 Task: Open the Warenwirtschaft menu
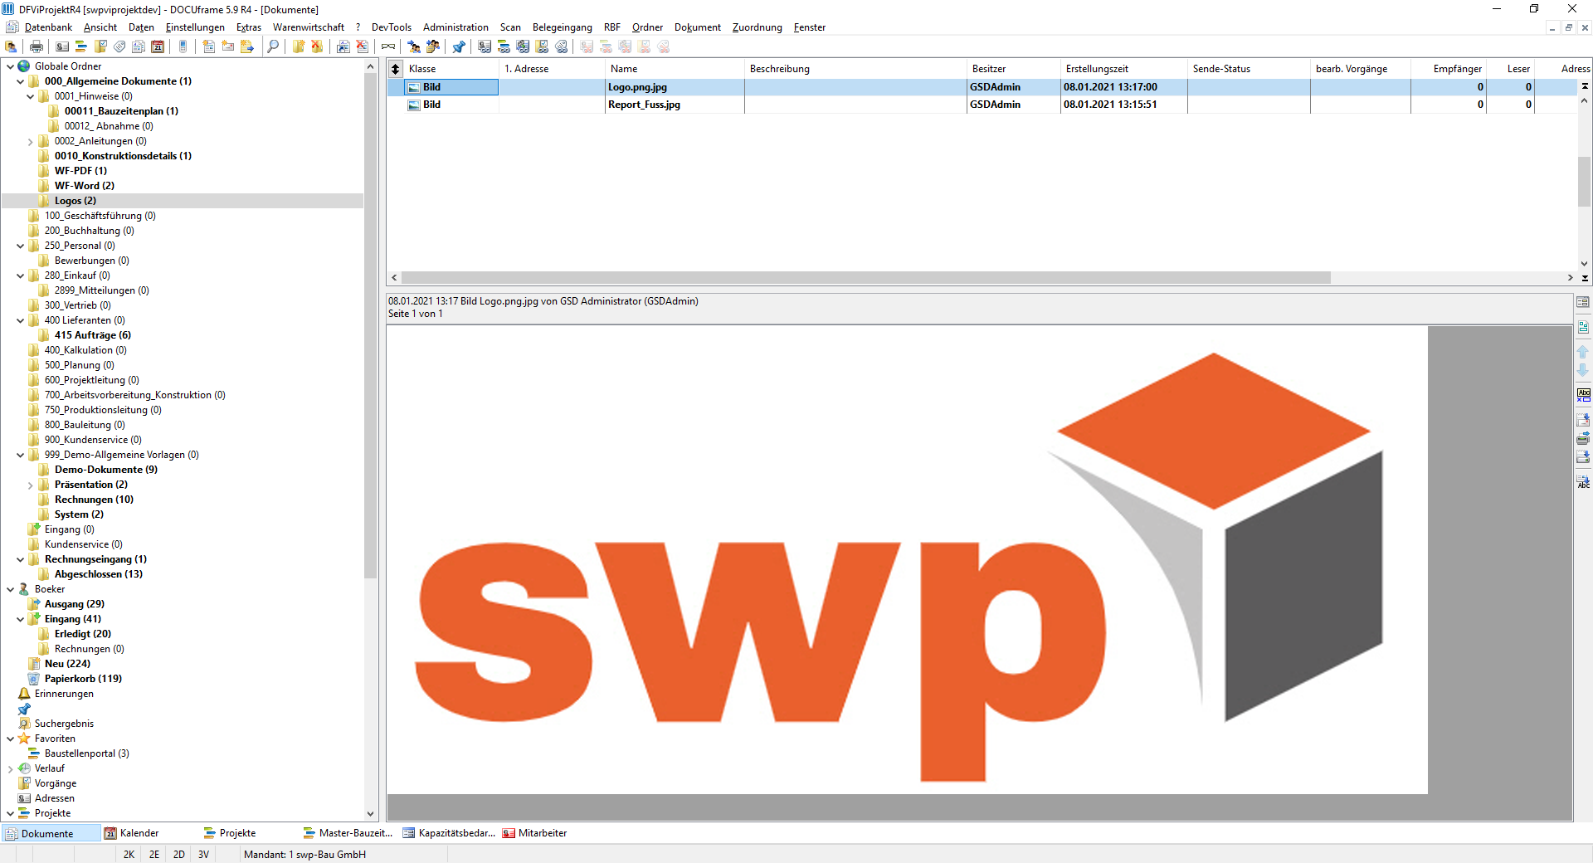(x=309, y=27)
